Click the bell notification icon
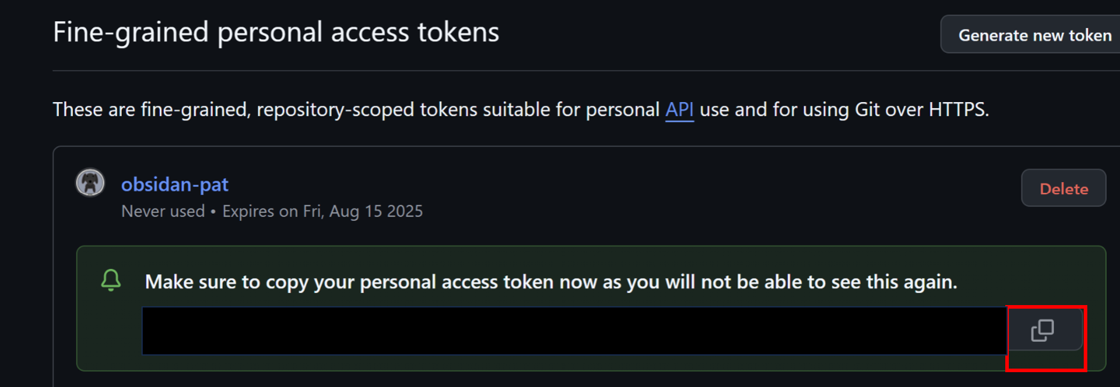The height and width of the screenshot is (387, 1120). (x=111, y=280)
